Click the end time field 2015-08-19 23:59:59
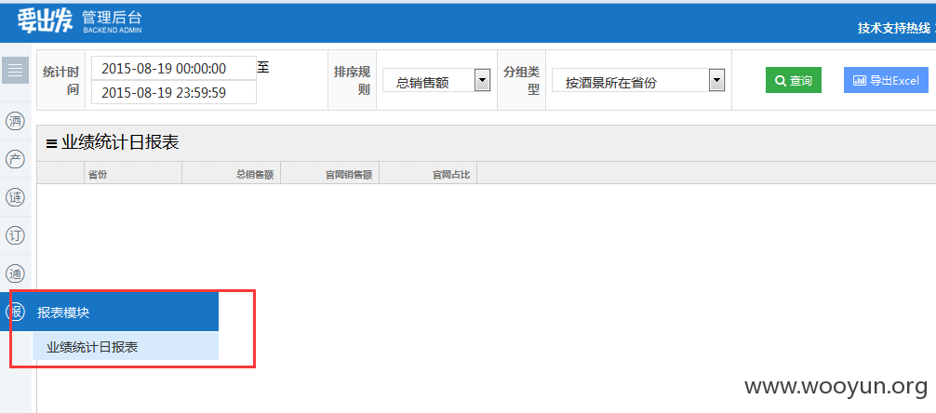Screen dimensions: 936x413 (174, 92)
